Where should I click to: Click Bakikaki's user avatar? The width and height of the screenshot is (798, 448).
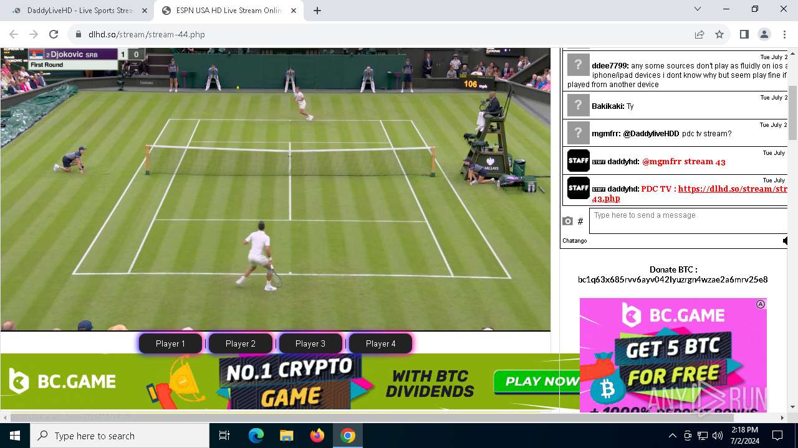pyautogui.click(x=578, y=106)
